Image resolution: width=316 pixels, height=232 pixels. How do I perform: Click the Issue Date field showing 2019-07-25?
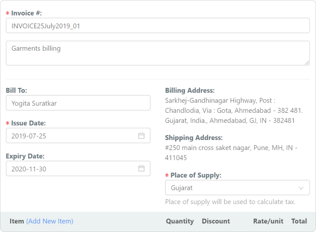click(x=71, y=136)
